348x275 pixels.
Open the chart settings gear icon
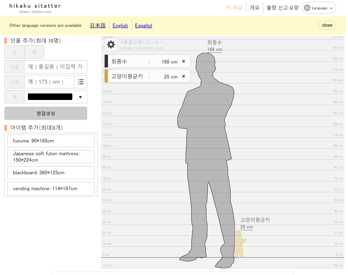coord(111,44)
